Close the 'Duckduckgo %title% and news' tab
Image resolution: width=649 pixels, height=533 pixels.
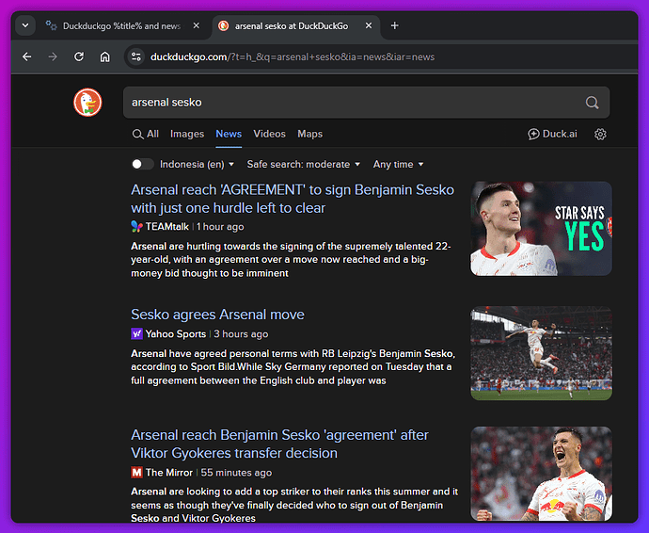(x=197, y=25)
